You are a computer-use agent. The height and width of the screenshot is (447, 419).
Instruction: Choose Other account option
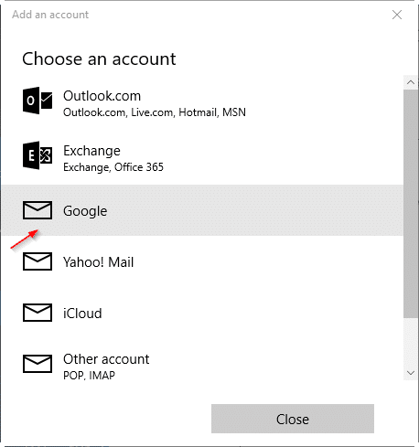202,364
